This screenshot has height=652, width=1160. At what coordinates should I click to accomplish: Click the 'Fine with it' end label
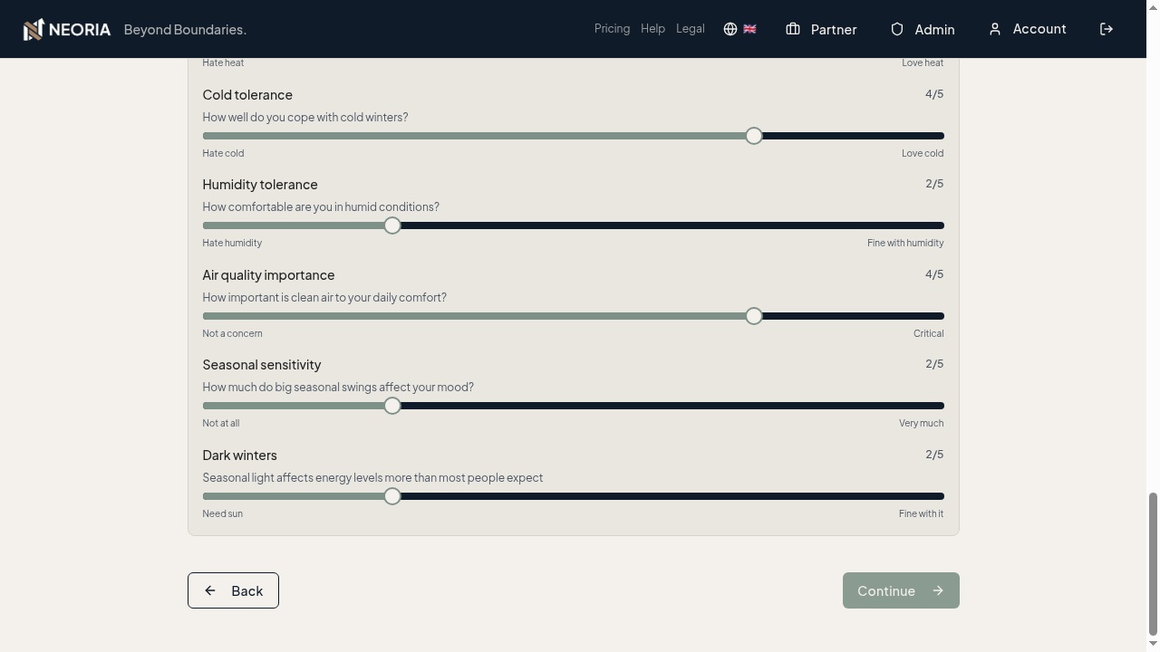pos(922,513)
